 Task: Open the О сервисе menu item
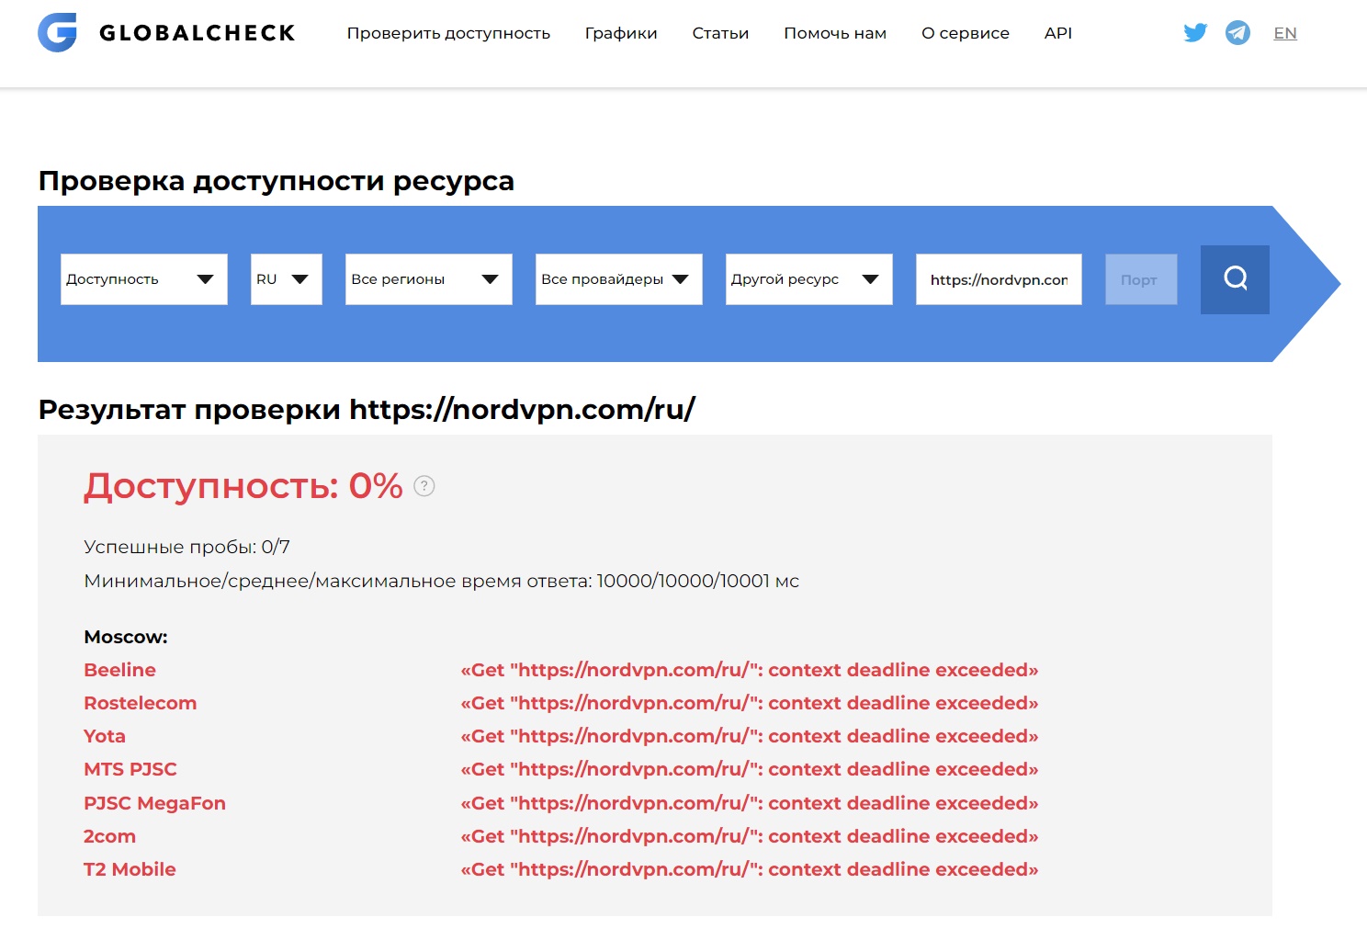pyautogui.click(x=966, y=33)
